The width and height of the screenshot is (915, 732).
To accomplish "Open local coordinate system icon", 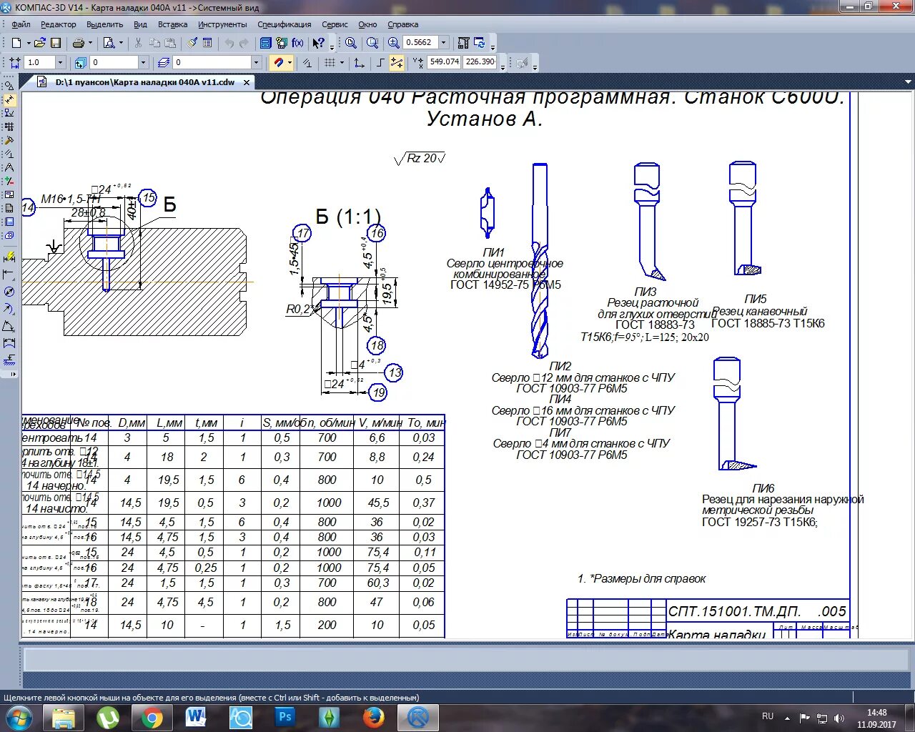I will click(359, 62).
